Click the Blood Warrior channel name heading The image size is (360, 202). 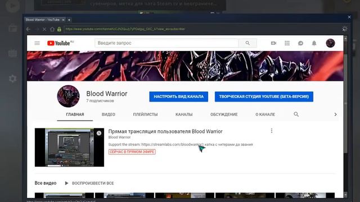point(107,94)
